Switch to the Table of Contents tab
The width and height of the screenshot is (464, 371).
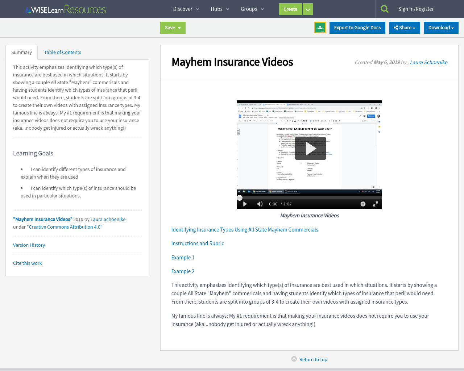(62, 52)
